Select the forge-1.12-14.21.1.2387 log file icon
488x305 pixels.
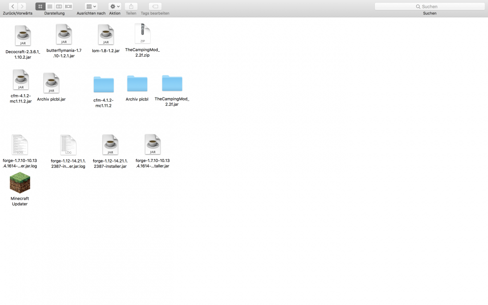68,145
